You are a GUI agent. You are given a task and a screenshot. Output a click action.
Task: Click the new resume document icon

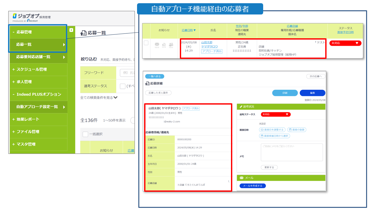pyautogui.click(x=164, y=44)
